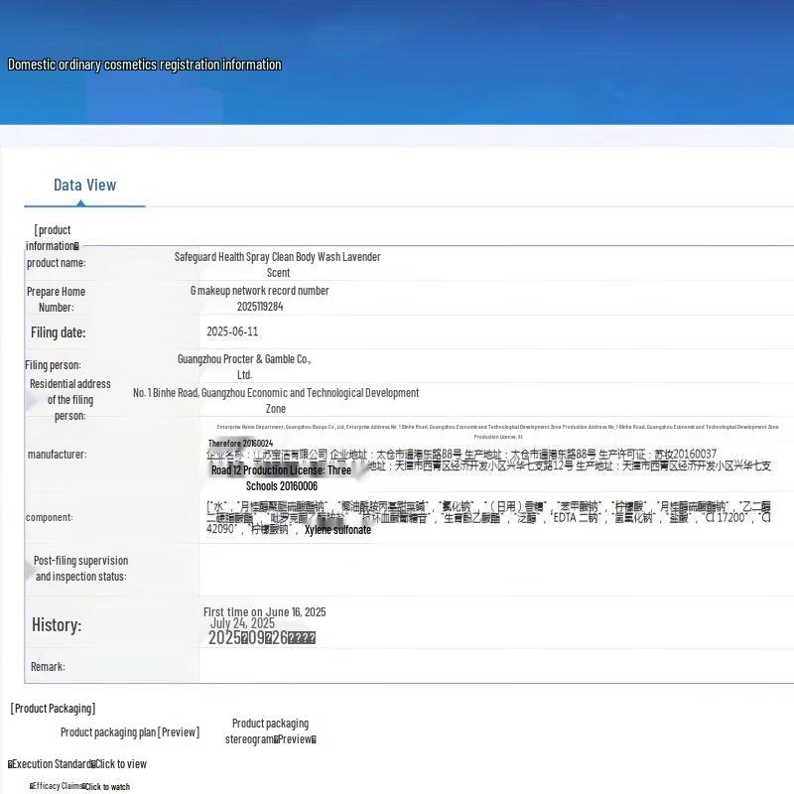This screenshot has width=794, height=794.
Task: Click the page title about cosmetics registration
Action: (145, 65)
